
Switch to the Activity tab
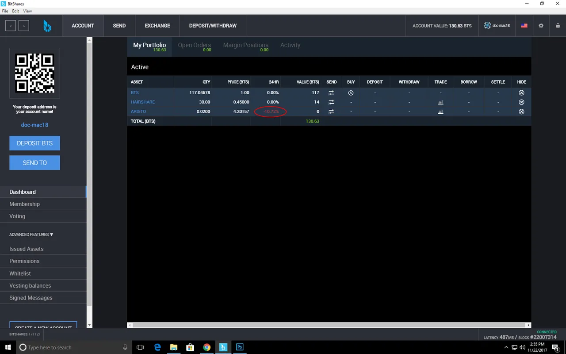290,45
